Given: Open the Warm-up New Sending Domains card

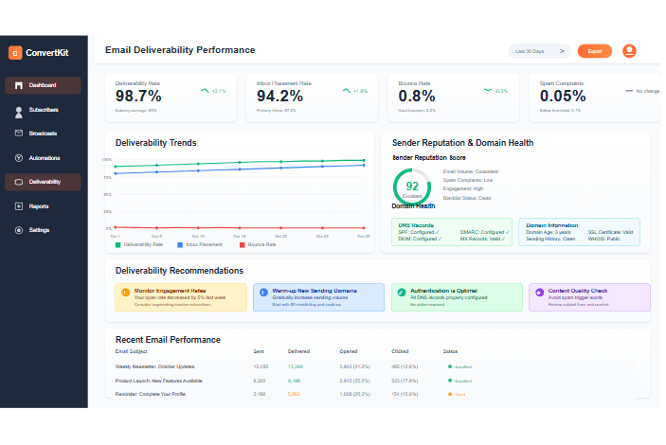Looking at the screenshot, I should pyautogui.click(x=317, y=297).
